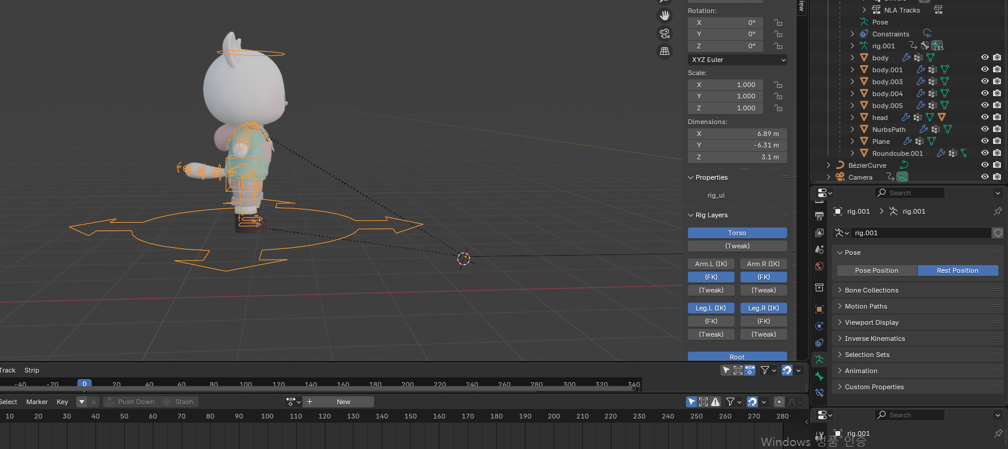Lock the Rotation X value

click(x=778, y=23)
